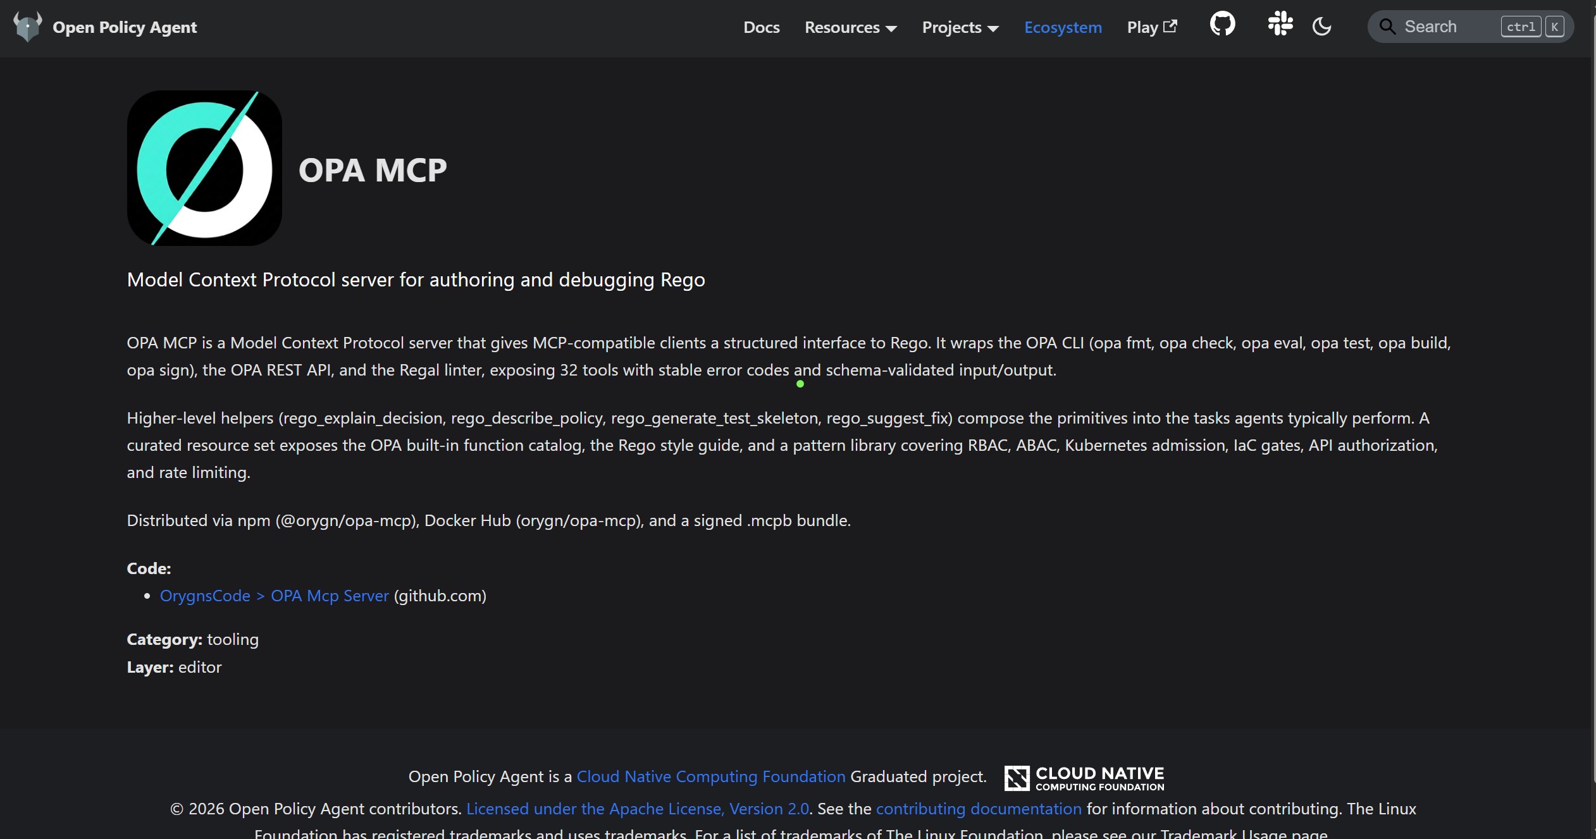The height and width of the screenshot is (839, 1596).
Task: Click the OPA MCP heading
Action: 373,170
